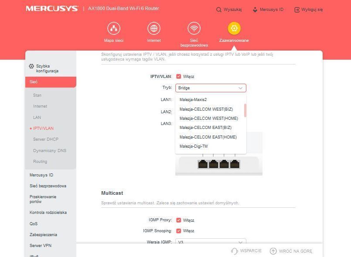Expand Sieć bezprzewodowa in the sidebar
This screenshot has width=351, height=257.
pyautogui.click(x=48, y=186)
